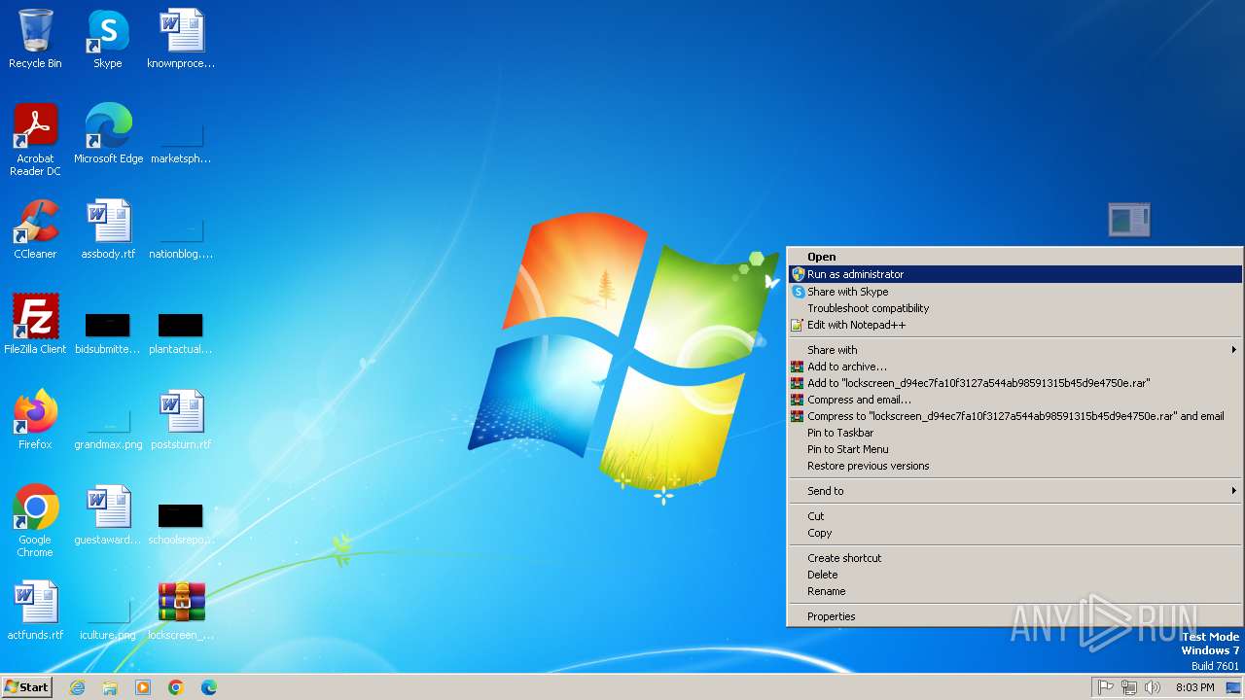This screenshot has height=700, width=1245.
Task: Choose Compress to lockscreen .rar and email
Action: tap(1014, 416)
